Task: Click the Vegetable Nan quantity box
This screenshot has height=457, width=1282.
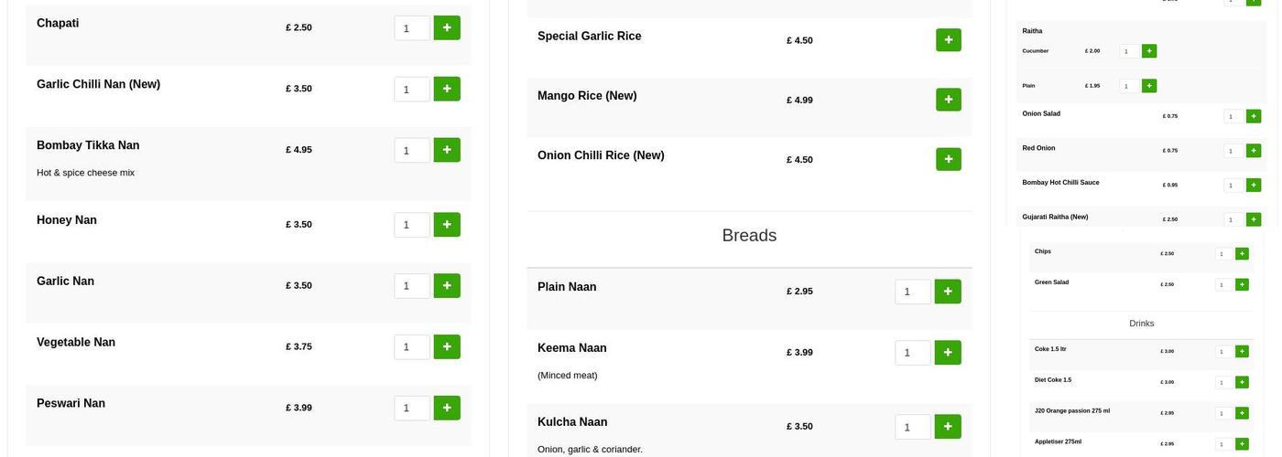Action: click(x=411, y=347)
